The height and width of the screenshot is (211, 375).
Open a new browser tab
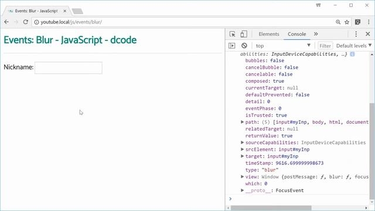tap(77, 11)
